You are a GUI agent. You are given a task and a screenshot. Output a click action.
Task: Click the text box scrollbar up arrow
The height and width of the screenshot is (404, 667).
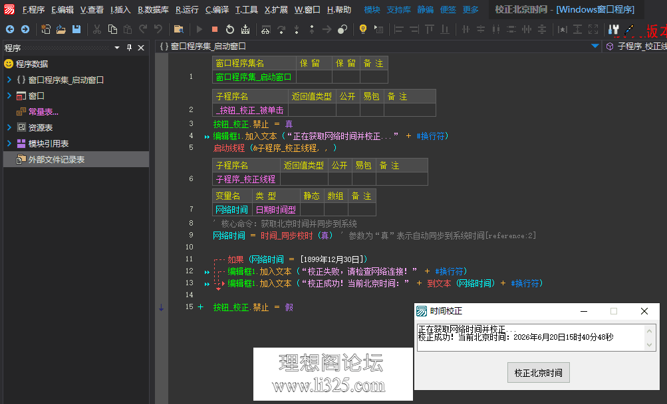[649, 330]
